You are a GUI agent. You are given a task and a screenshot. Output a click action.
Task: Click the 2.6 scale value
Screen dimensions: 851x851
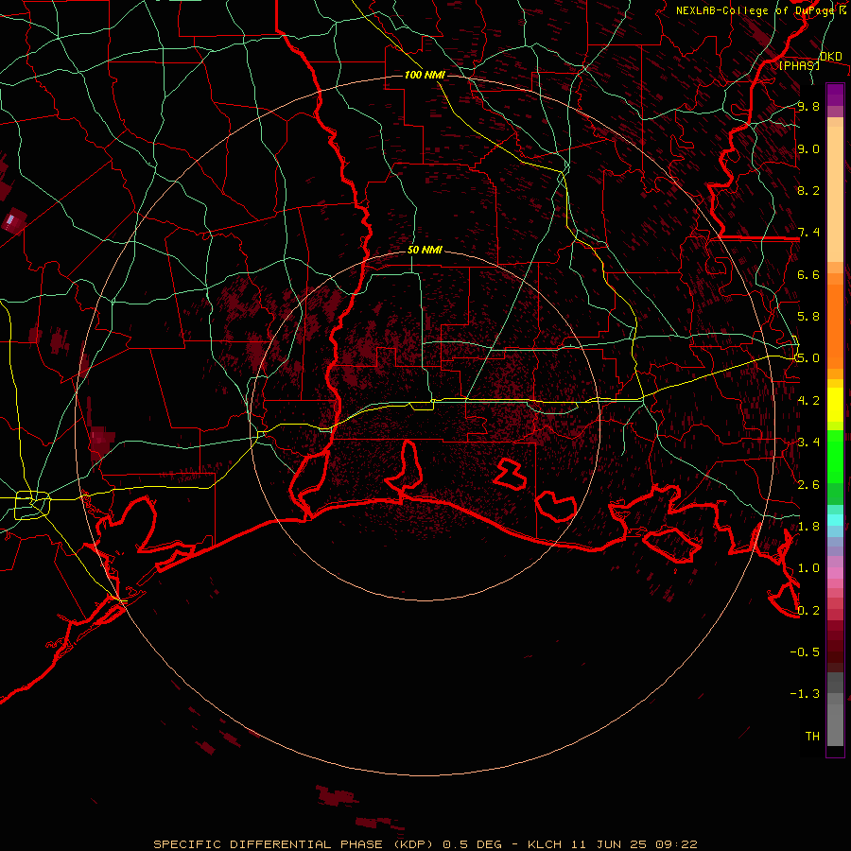(x=808, y=485)
